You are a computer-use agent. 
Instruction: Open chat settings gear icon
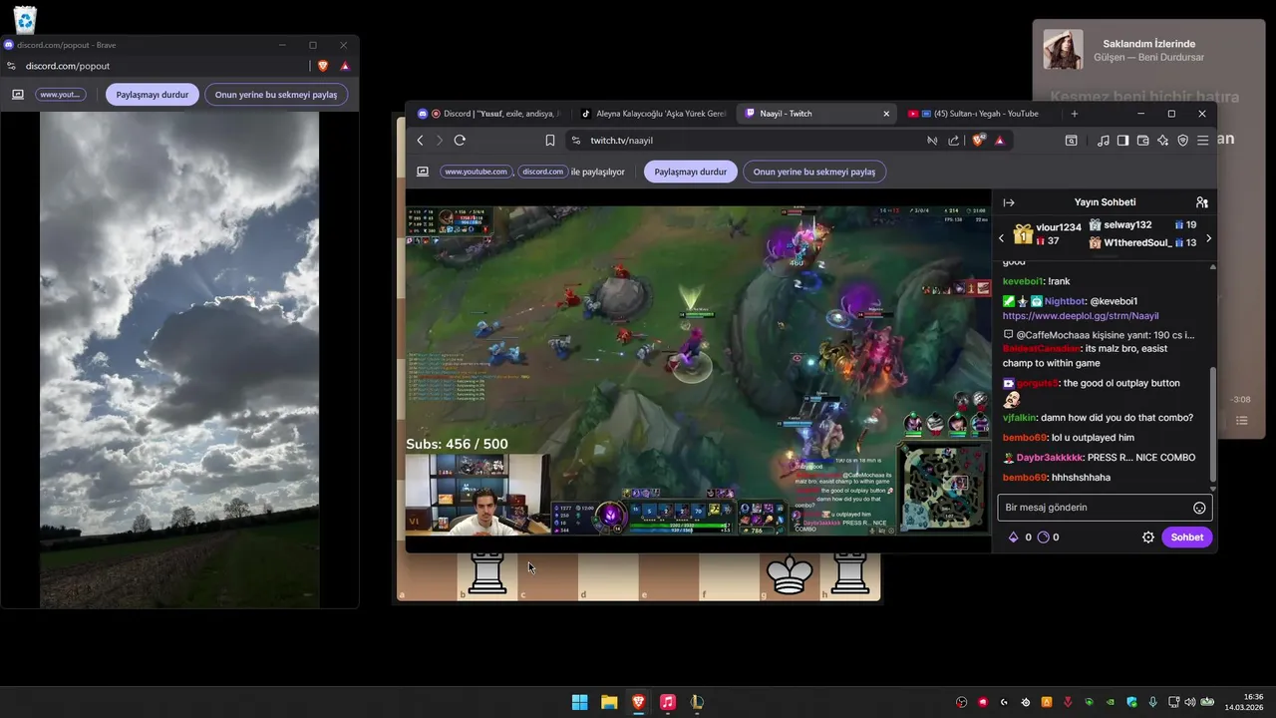coord(1148,538)
